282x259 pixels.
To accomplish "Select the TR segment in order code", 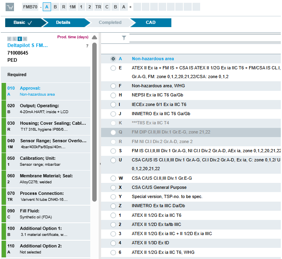I will 98,7.
